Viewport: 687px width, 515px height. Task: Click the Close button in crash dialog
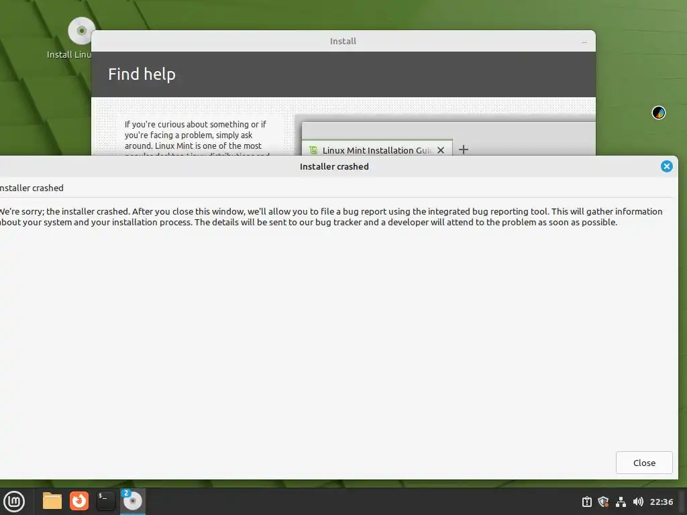(643, 463)
